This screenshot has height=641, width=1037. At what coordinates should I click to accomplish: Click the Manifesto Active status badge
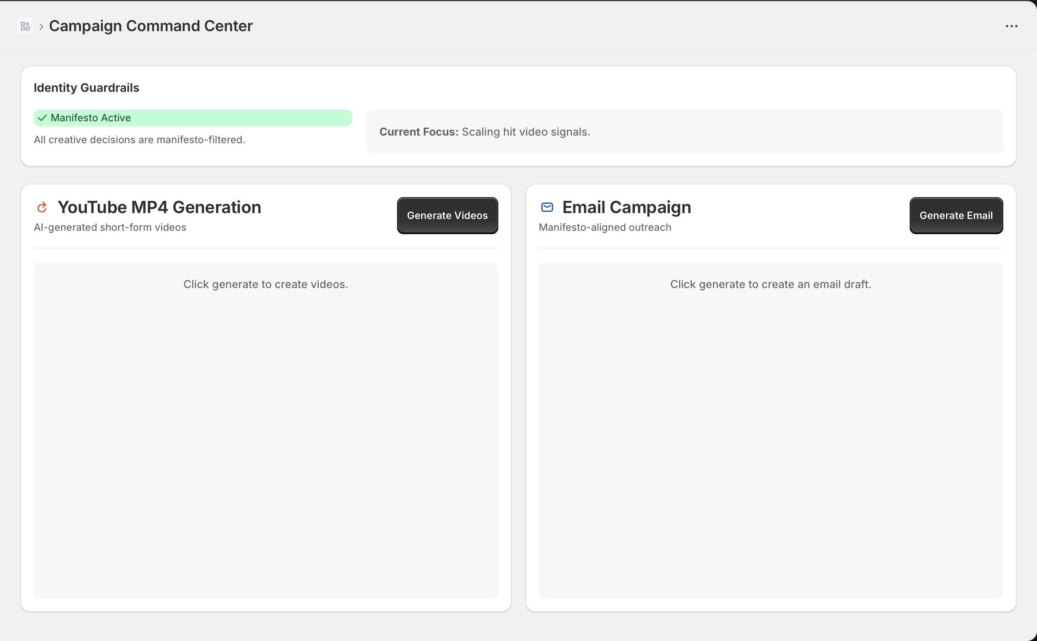[x=193, y=118]
